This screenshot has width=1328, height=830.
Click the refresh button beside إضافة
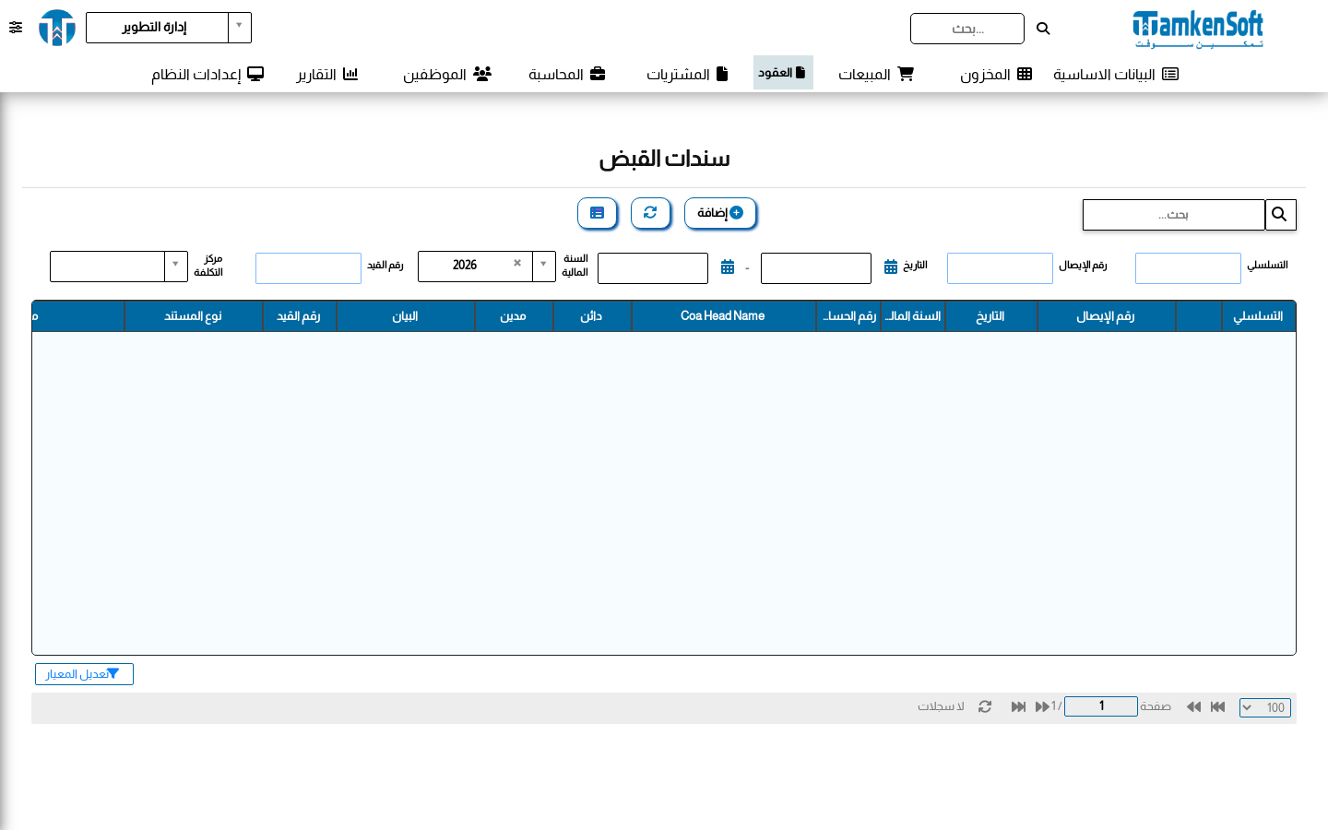click(x=650, y=213)
